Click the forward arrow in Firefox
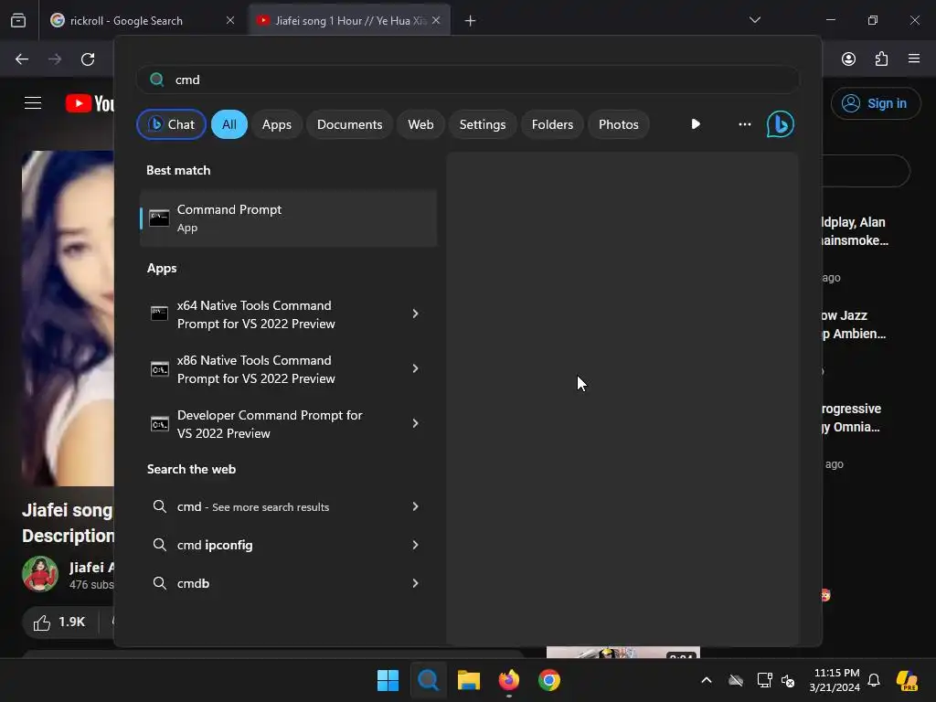The image size is (936, 702). coord(55,59)
